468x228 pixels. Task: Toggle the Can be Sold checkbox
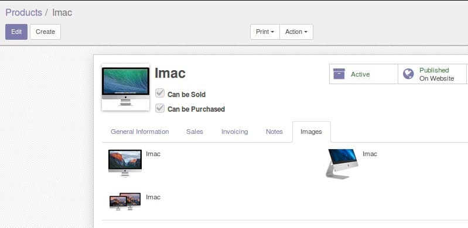coord(160,94)
